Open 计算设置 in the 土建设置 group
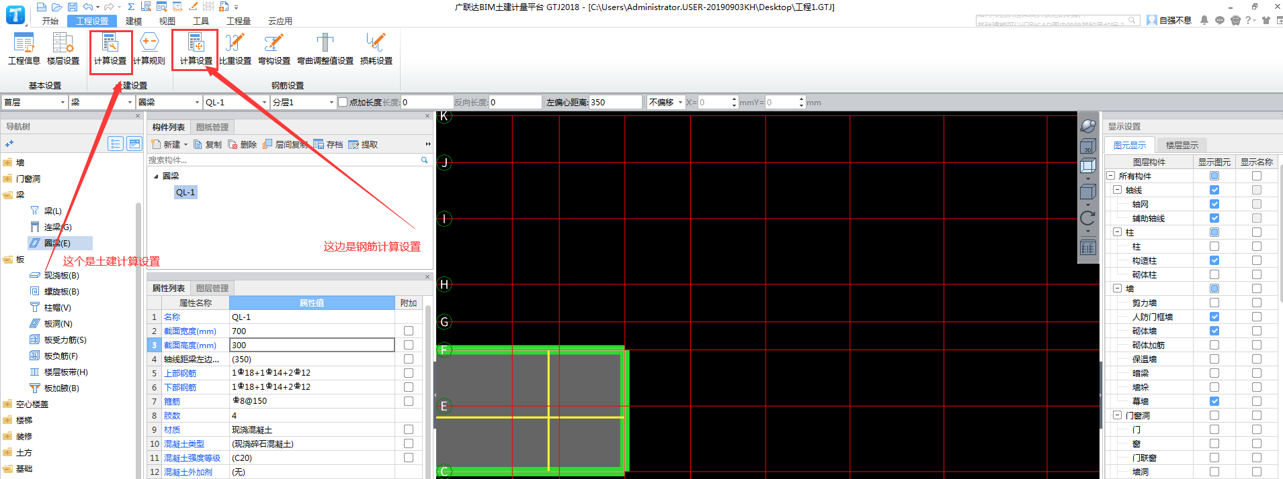Screen dimensions: 1283x479 click(x=110, y=49)
